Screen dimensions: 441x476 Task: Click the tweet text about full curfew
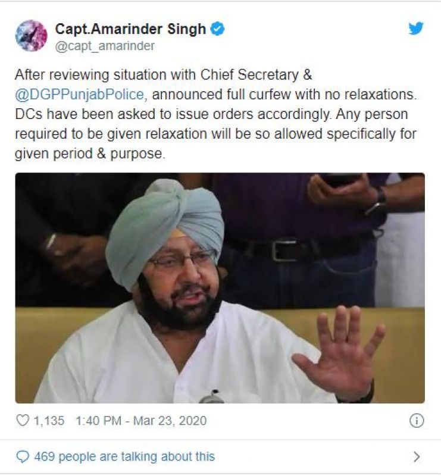tap(215, 114)
